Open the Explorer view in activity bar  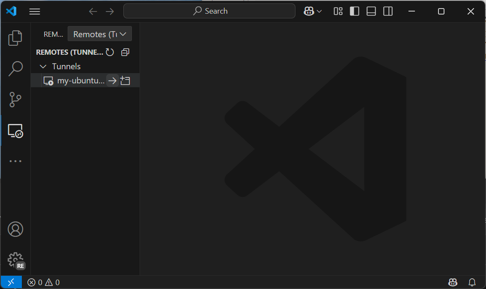click(15, 38)
